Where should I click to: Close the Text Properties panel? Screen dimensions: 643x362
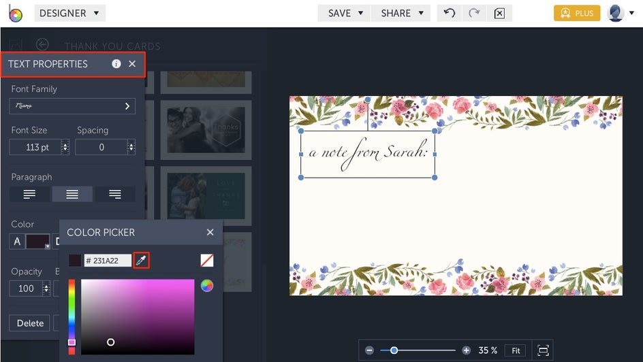coord(132,63)
